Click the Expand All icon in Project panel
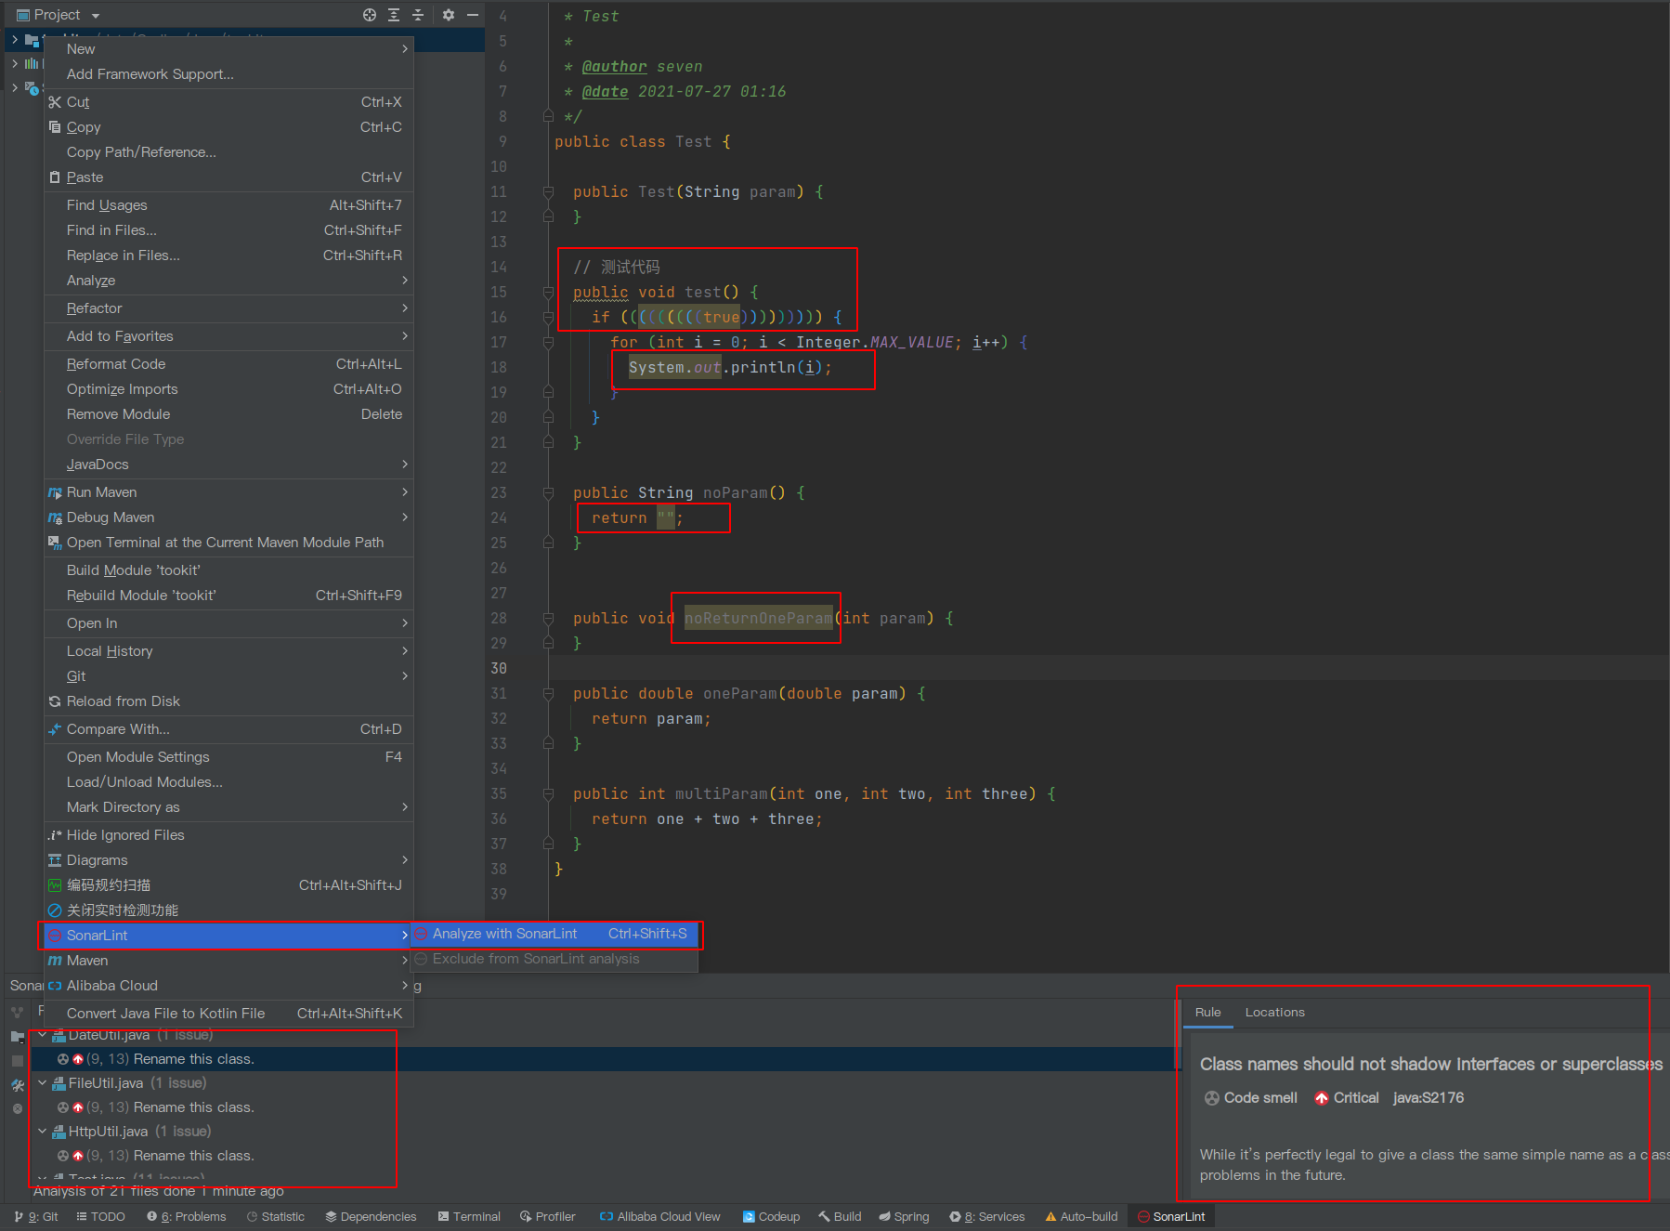Viewport: 1670px width, 1231px height. pos(394,15)
